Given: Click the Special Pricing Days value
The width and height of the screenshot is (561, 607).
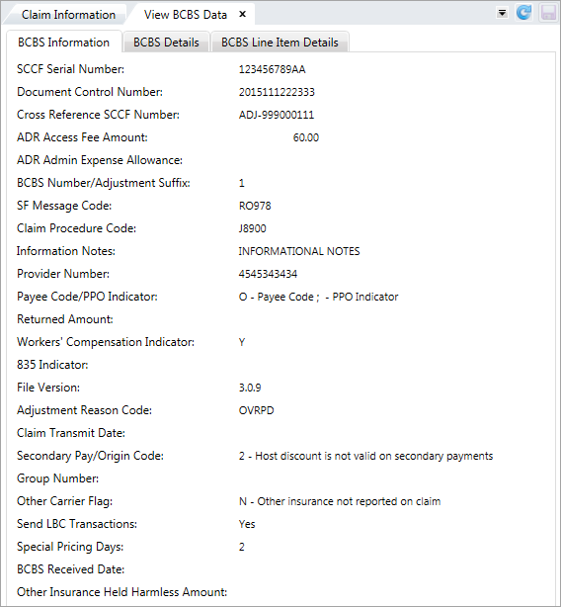Looking at the screenshot, I should [242, 547].
